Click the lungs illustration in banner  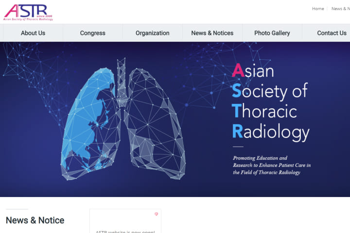pyautogui.click(x=123, y=119)
